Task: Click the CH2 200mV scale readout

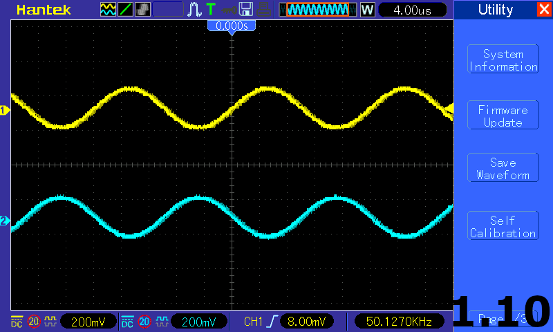Action: (x=199, y=322)
